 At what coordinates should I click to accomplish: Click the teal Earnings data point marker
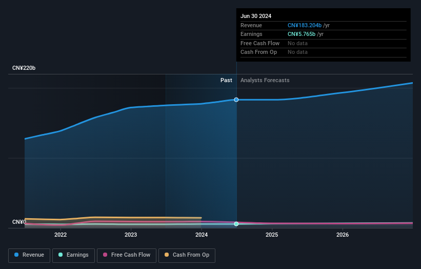pyautogui.click(x=236, y=224)
